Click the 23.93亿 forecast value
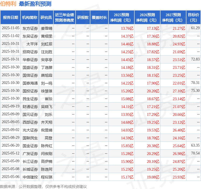 (x=179, y=177)
